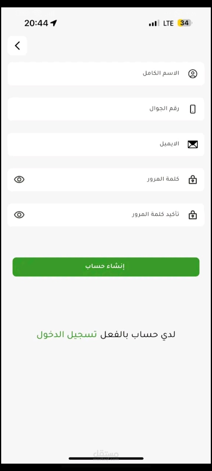Image resolution: width=212 pixels, height=471 pixels.
Task: Open the تسجيل الدخول link
Action: (67, 335)
